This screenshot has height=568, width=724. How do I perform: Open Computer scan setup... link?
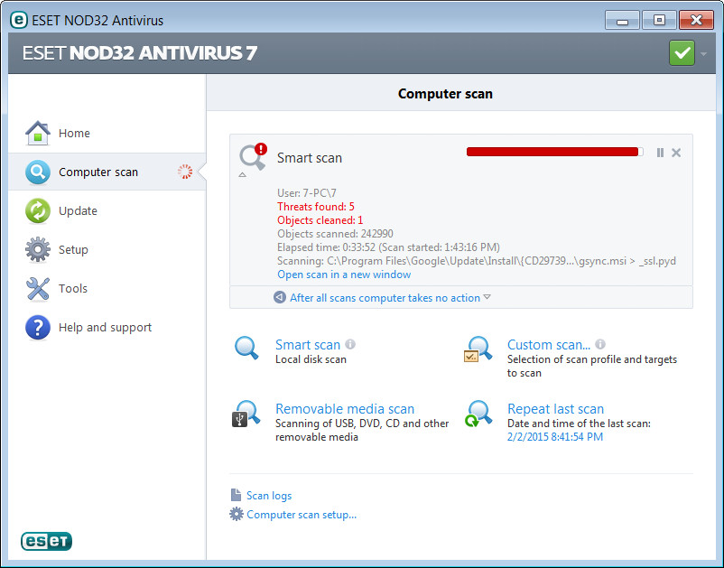coord(302,515)
